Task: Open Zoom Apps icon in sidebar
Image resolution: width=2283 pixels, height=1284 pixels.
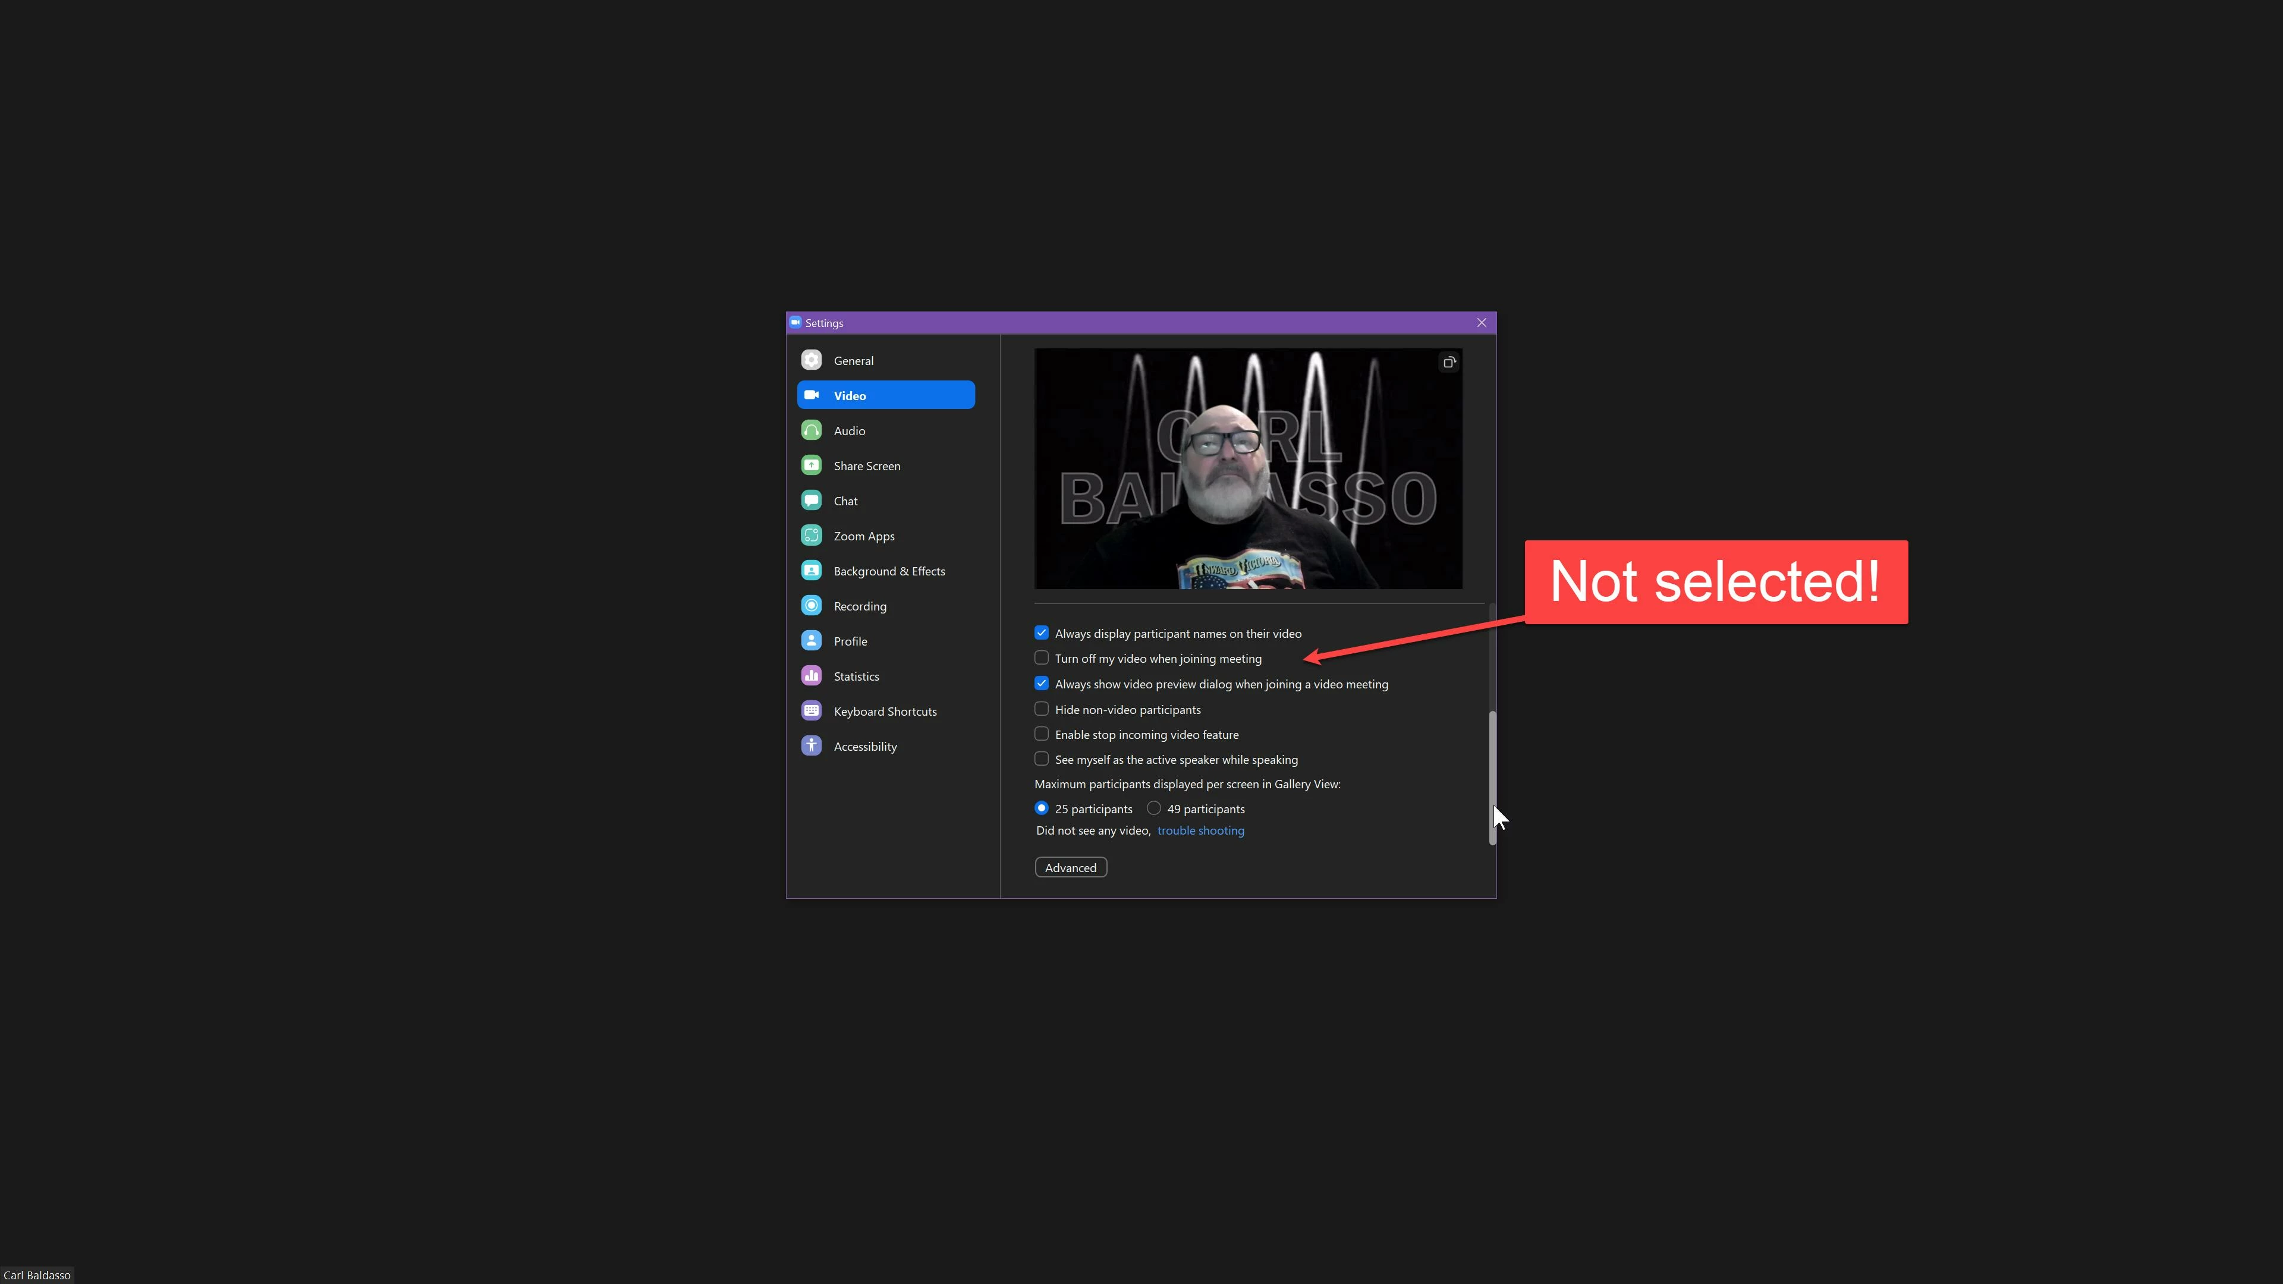Action: (811, 535)
